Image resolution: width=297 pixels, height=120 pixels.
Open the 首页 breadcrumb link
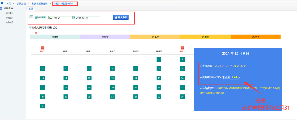9,4
